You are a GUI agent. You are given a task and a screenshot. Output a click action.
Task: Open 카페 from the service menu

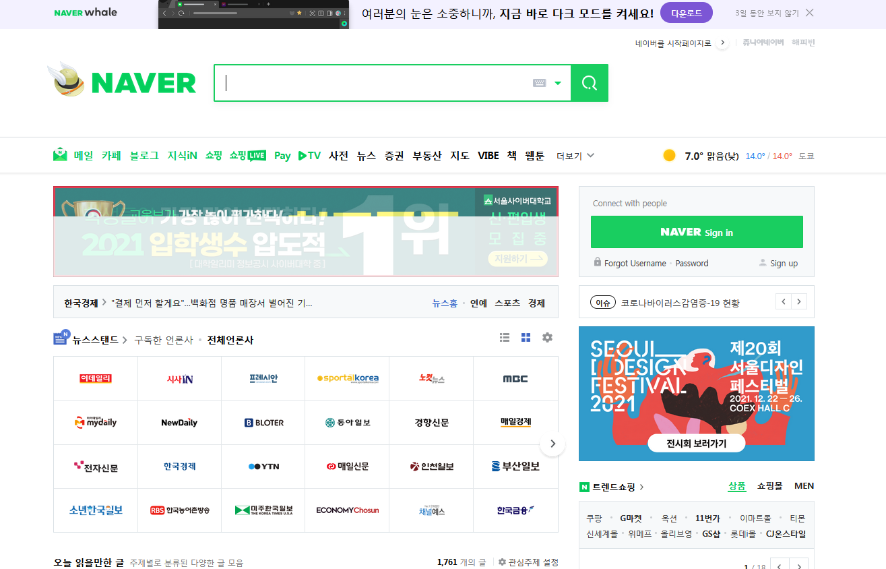tap(111, 156)
